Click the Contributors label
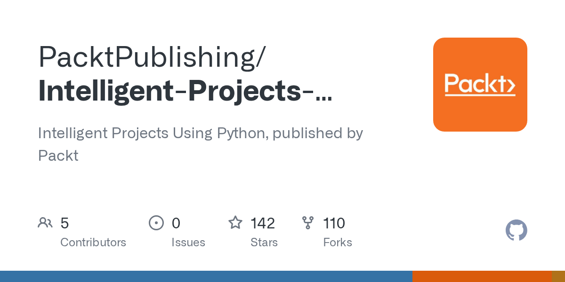This screenshot has width=565, height=282. pyautogui.click(x=93, y=243)
